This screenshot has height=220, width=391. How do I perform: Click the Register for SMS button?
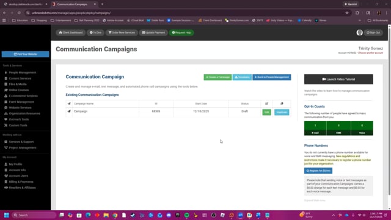318,170
